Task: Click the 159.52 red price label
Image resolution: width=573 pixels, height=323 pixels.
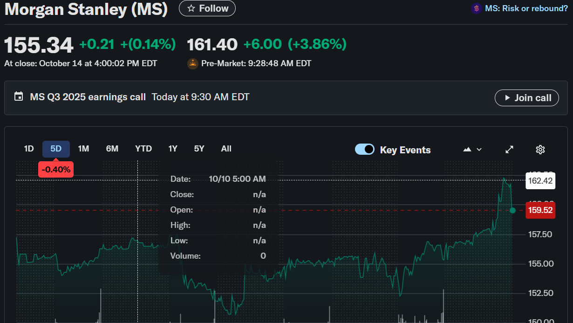Action: pos(540,210)
